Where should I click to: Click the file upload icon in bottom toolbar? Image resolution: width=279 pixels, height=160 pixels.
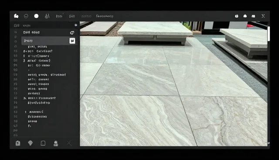(18, 143)
